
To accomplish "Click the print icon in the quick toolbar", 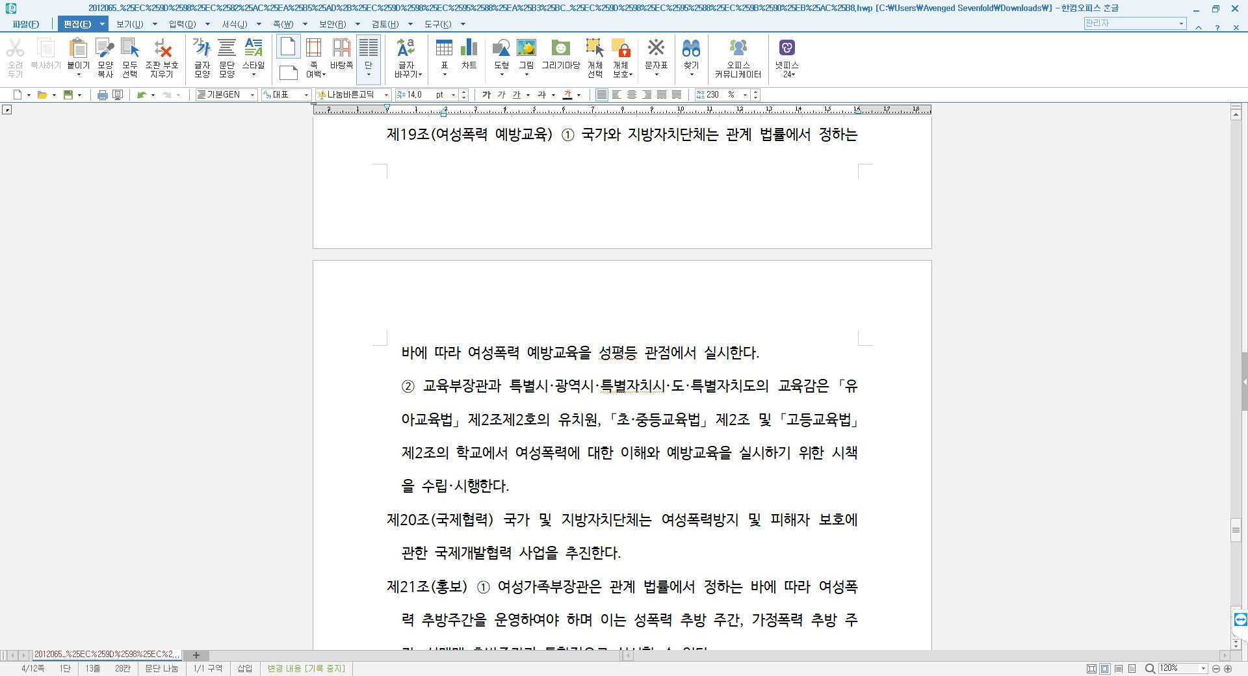I will click(x=102, y=95).
